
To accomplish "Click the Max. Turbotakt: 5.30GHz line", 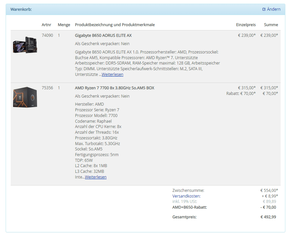I will pyautogui.click(x=97, y=143).
